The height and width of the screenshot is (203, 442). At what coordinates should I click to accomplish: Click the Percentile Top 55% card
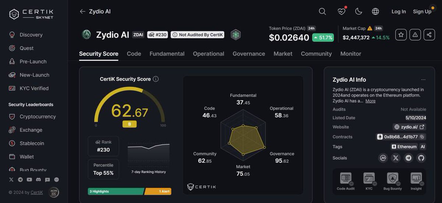click(x=104, y=169)
